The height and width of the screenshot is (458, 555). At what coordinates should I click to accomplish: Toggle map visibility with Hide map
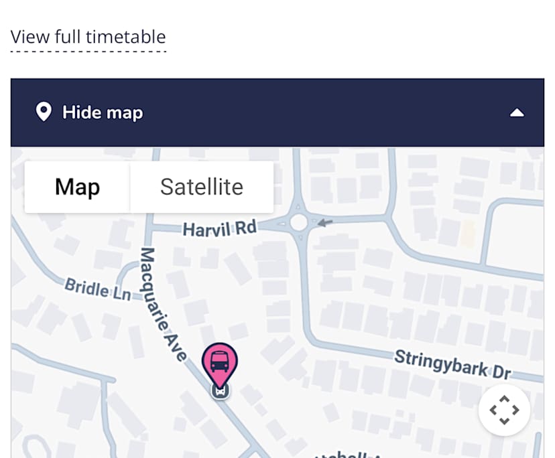coord(102,112)
